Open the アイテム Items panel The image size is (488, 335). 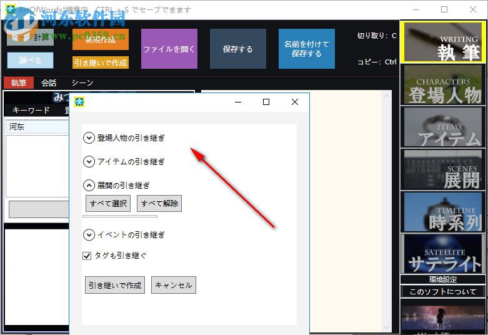click(x=442, y=127)
